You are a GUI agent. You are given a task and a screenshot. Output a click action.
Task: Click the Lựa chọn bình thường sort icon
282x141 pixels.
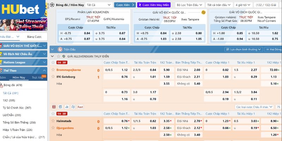coord(228,49)
